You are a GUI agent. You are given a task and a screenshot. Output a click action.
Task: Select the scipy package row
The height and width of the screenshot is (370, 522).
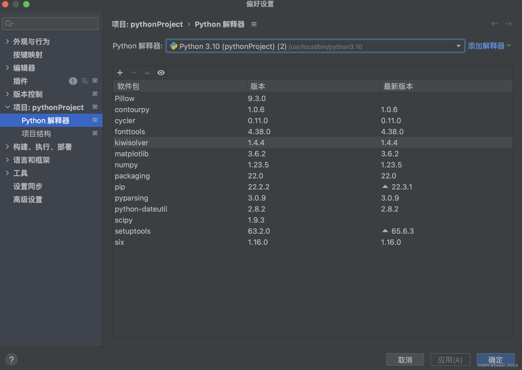(313, 220)
